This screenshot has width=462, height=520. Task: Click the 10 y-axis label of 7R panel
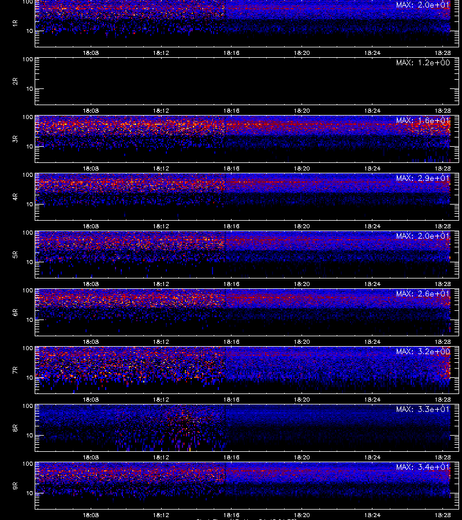pos(30,378)
